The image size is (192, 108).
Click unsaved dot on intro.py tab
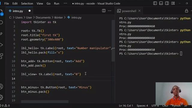tap(29, 11)
